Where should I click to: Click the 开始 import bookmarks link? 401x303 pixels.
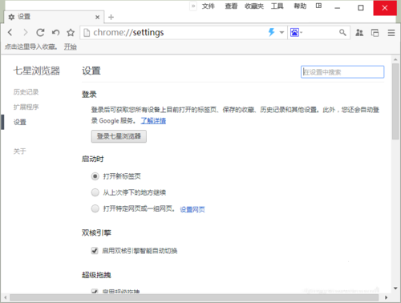coord(71,47)
